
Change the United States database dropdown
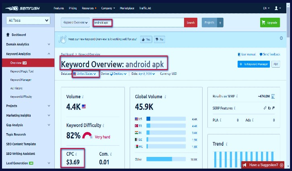tap(85, 74)
